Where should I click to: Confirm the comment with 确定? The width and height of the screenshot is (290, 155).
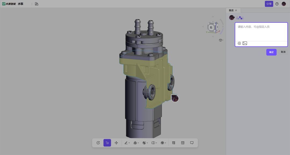click(271, 52)
